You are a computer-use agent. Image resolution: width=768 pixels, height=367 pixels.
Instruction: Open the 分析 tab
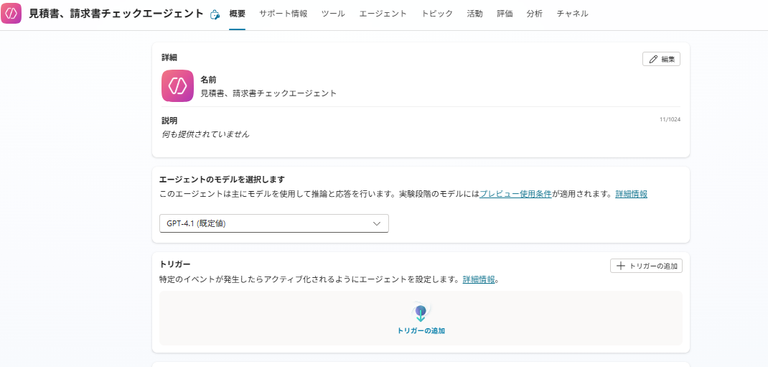(x=534, y=14)
